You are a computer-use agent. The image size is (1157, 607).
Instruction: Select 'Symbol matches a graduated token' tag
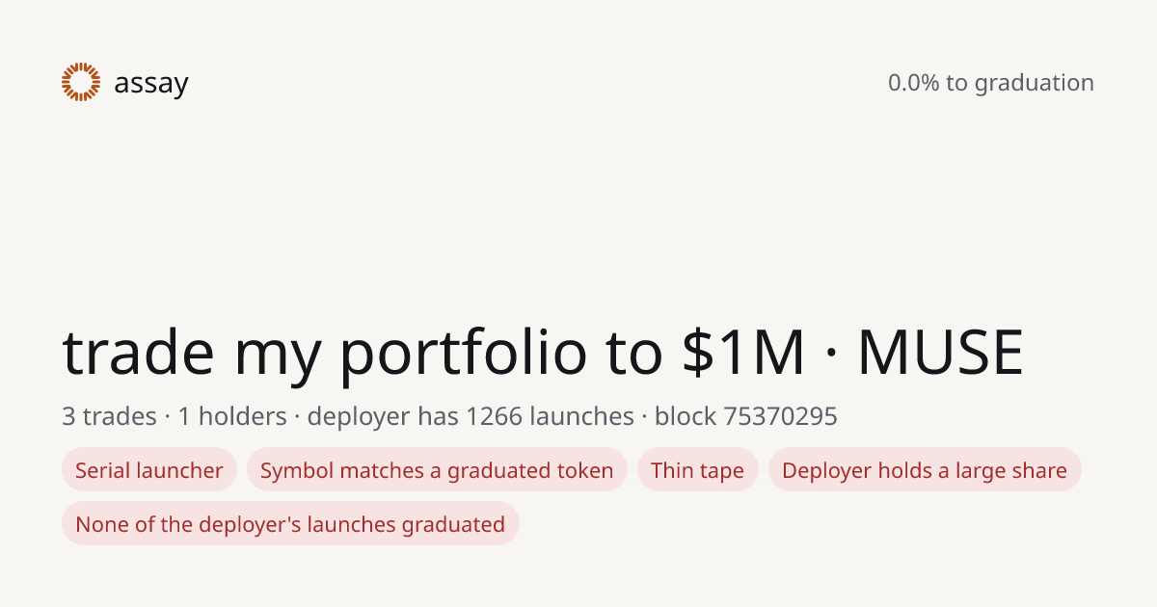pyautogui.click(x=437, y=470)
